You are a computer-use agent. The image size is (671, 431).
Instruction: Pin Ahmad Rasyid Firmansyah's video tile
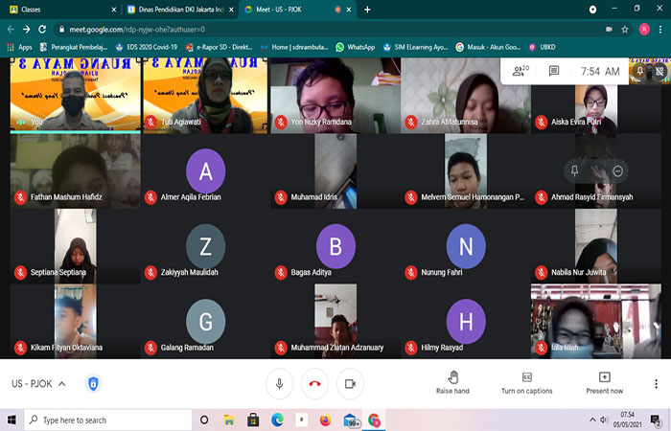(574, 170)
